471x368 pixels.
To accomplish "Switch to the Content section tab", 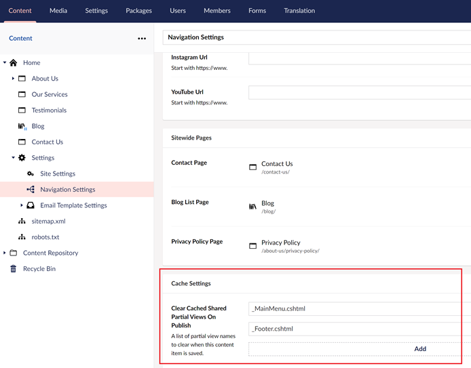I will pyautogui.click(x=20, y=11).
